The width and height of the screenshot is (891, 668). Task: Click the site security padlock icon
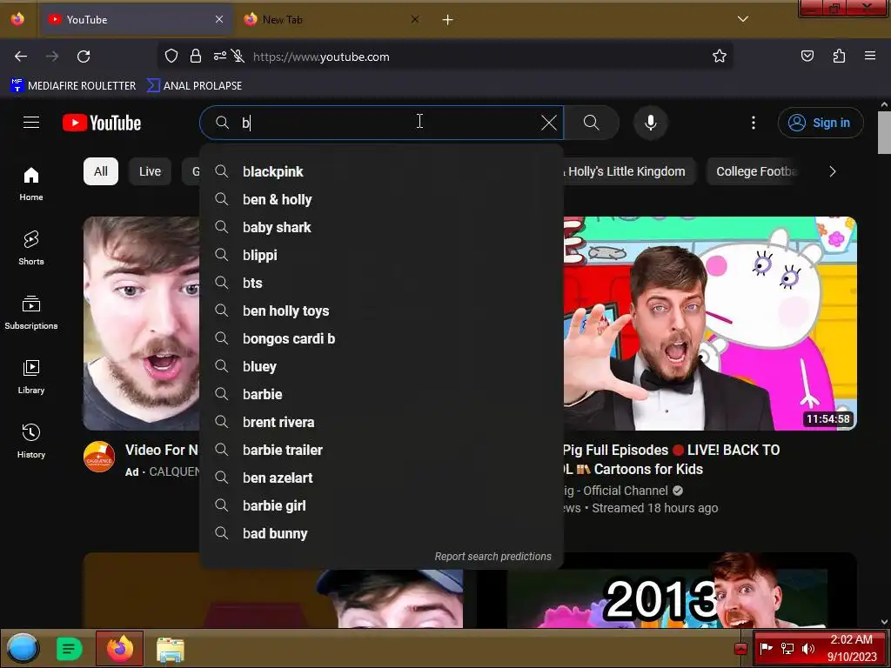(x=196, y=57)
